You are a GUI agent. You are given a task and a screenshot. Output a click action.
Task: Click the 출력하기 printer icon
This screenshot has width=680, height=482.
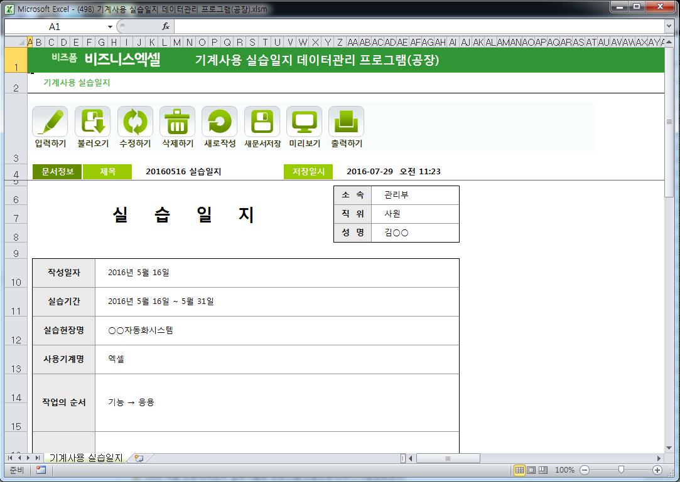click(346, 122)
